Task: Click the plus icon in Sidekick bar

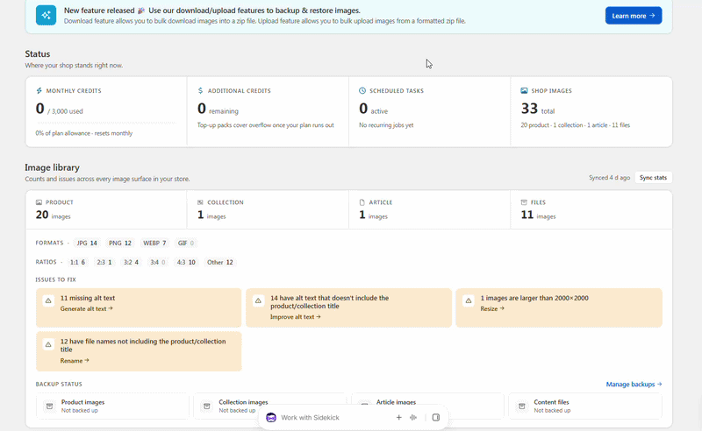Action: (x=398, y=418)
